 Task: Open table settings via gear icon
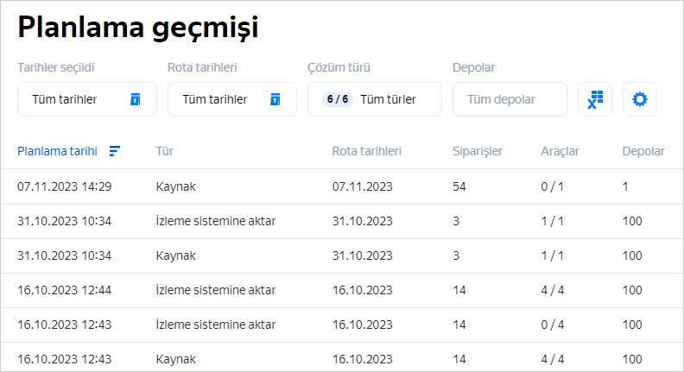(x=639, y=99)
